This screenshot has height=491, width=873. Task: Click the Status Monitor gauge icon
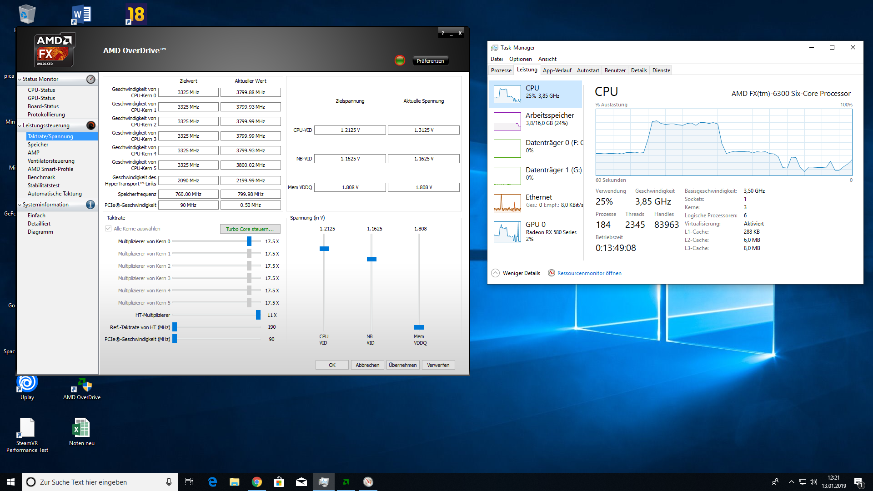click(x=91, y=79)
